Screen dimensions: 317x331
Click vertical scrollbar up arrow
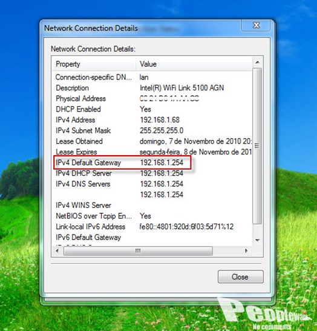click(257, 62)
